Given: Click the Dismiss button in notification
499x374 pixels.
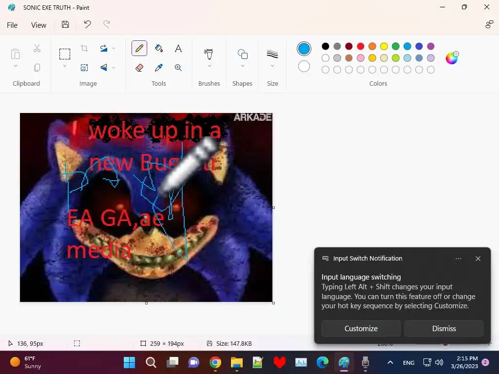Looking at the screenshot, I should click(444, 329).
